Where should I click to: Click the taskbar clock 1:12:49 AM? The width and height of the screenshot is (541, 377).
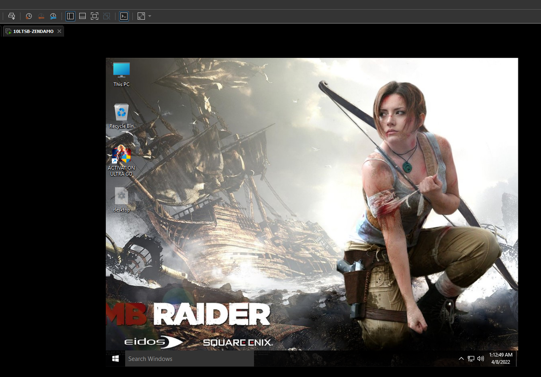click(500, 355)
